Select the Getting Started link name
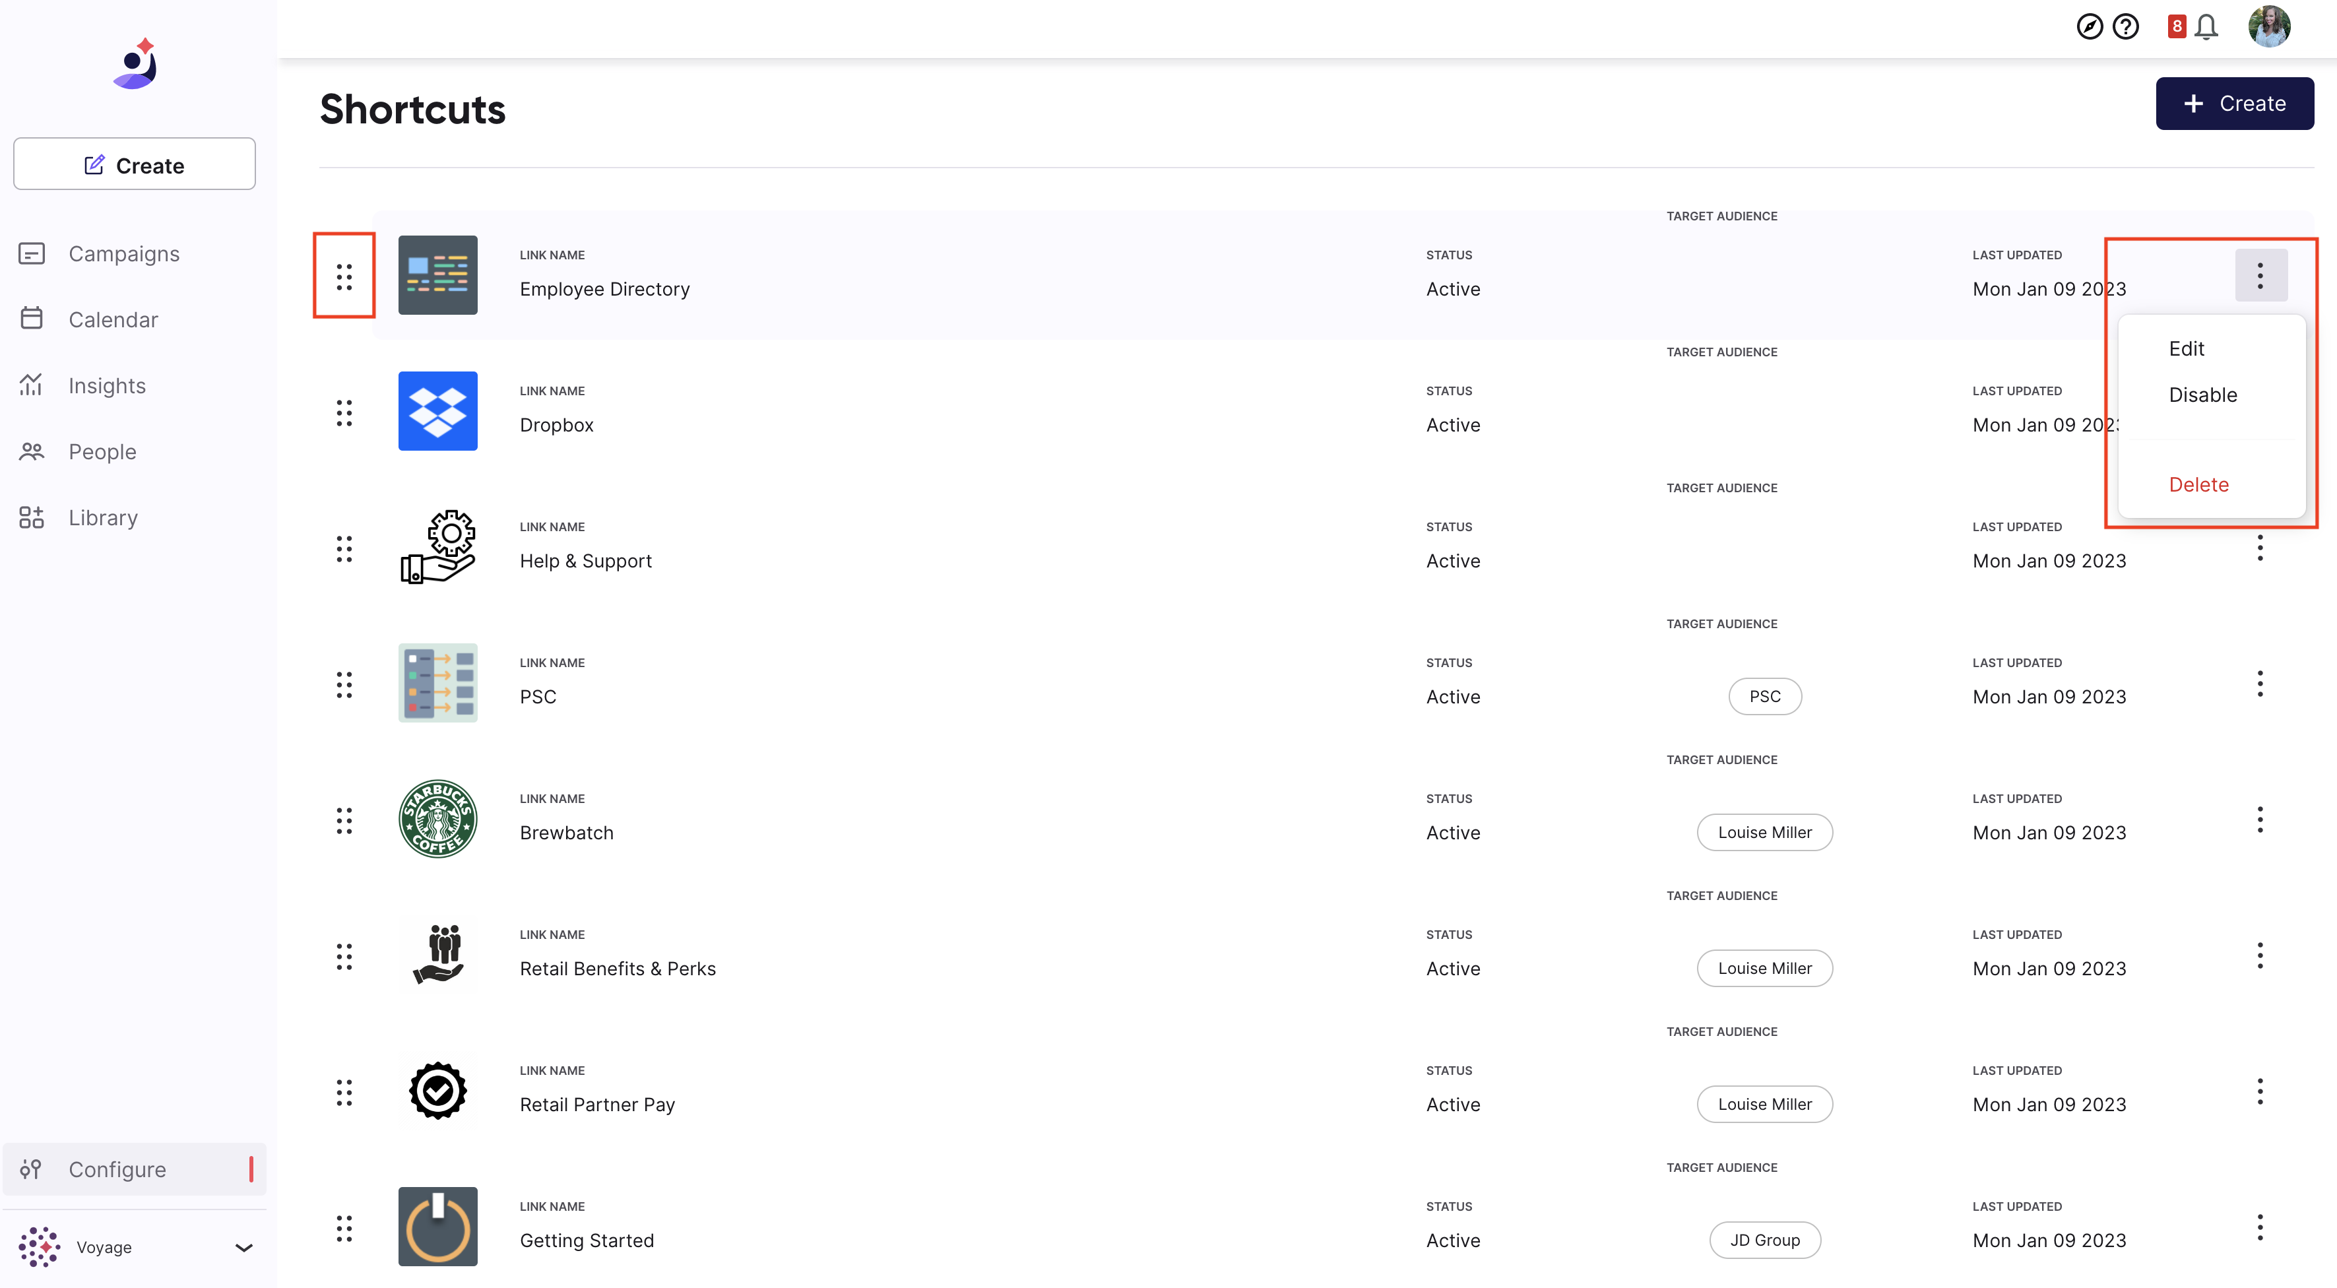Viewport: 2337px width, 1288px height. [586, 1242]
